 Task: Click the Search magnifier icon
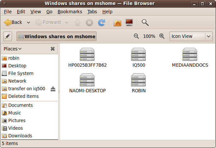pyautogui.click(x=145, y=23)
